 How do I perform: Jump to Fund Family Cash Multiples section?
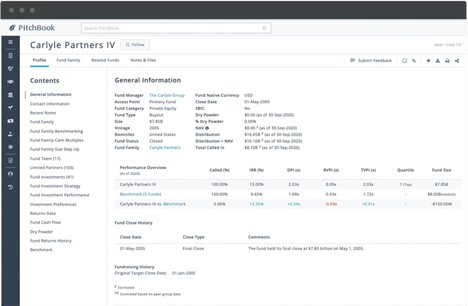coord(56,140)
